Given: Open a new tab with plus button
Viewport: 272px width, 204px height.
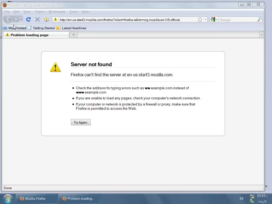Looking at the screenshot, I should [74, 35].
